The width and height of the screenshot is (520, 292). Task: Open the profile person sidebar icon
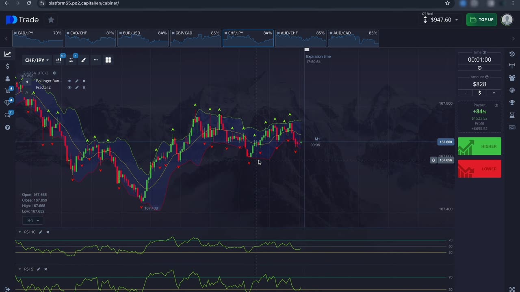[7, 79]
